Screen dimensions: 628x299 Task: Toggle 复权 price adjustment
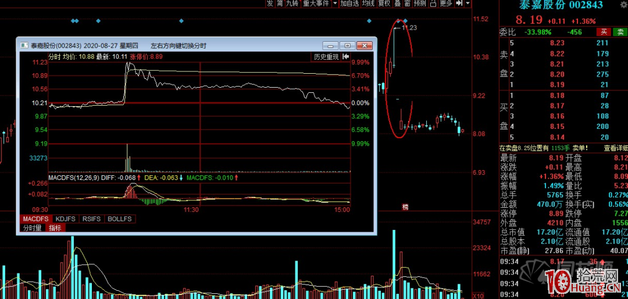pos(384,3)
